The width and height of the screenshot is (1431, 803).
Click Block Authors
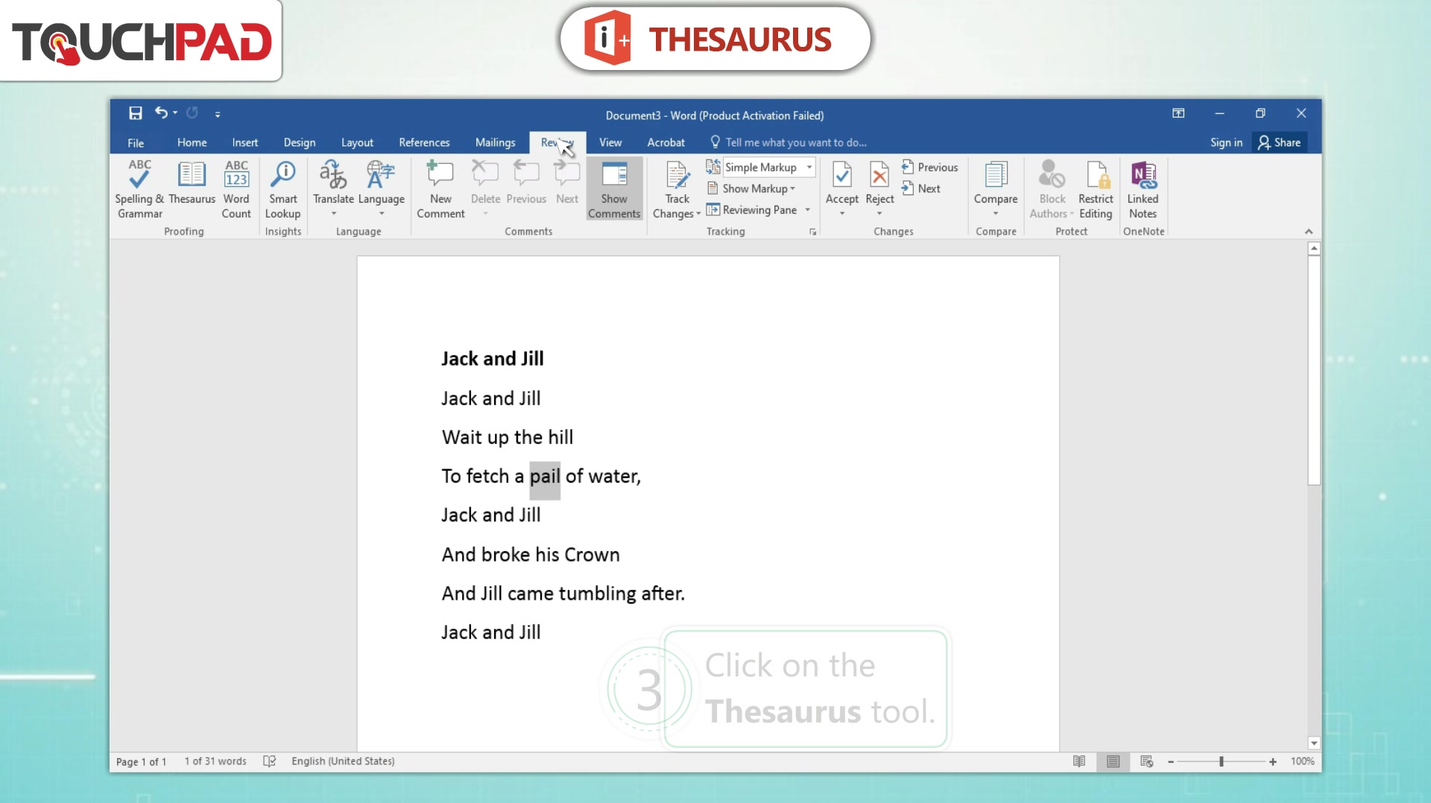point(1052,189)
